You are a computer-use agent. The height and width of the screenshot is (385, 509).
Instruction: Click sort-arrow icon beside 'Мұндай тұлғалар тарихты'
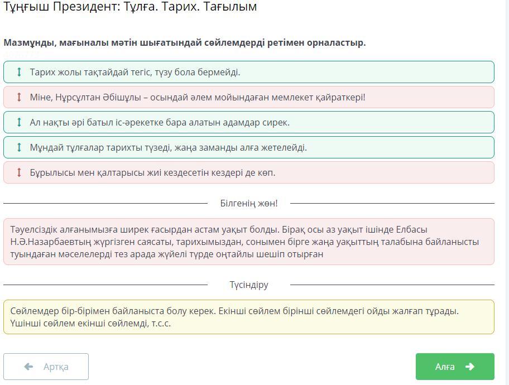19,147
